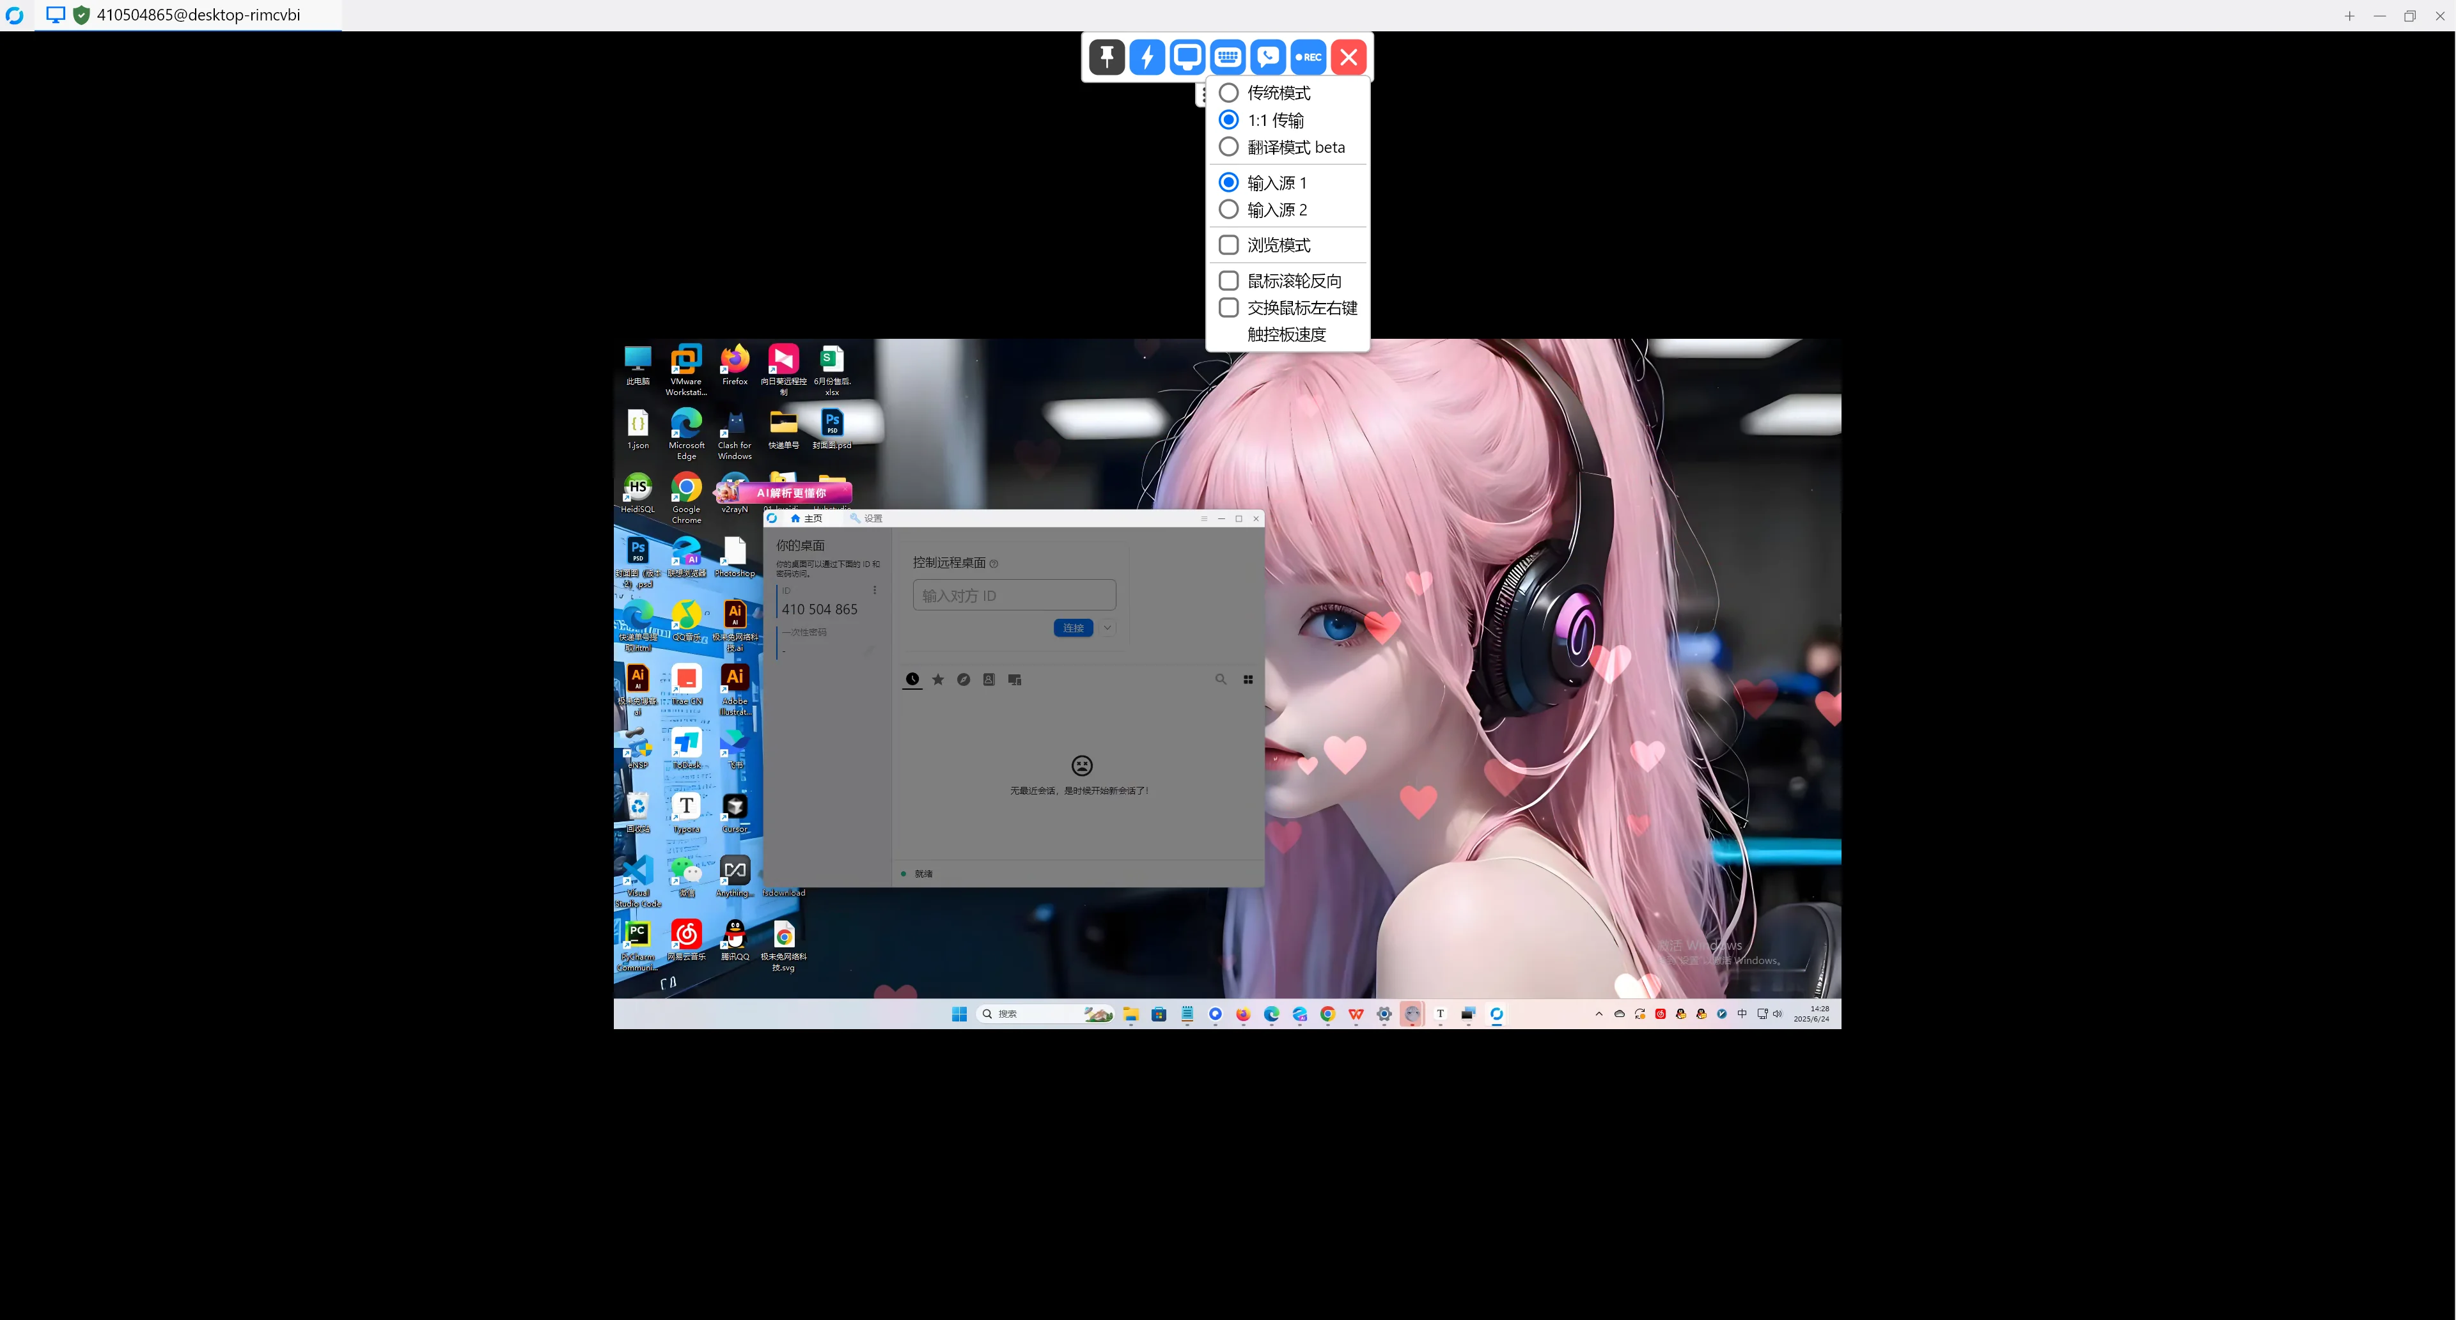The height and width of the screenshot is (1320, 2456).
Task: Click the Cursor desktop icon
Action: point(734,813)
